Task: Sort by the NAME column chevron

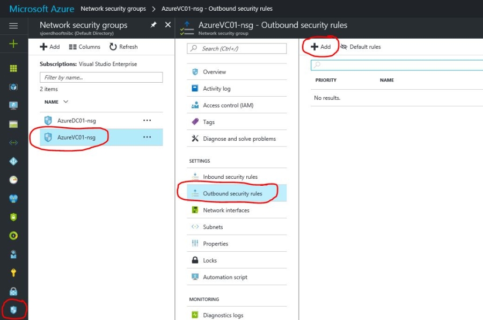Action: [65, 101]
